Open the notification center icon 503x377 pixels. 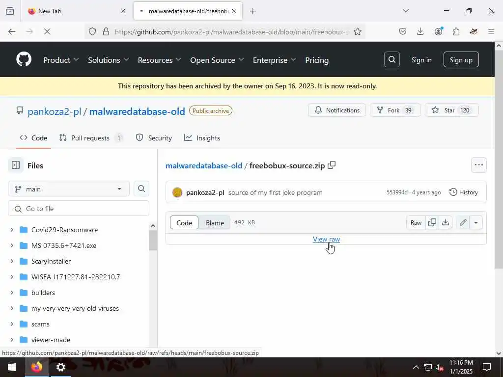click(x=487, y=367)
